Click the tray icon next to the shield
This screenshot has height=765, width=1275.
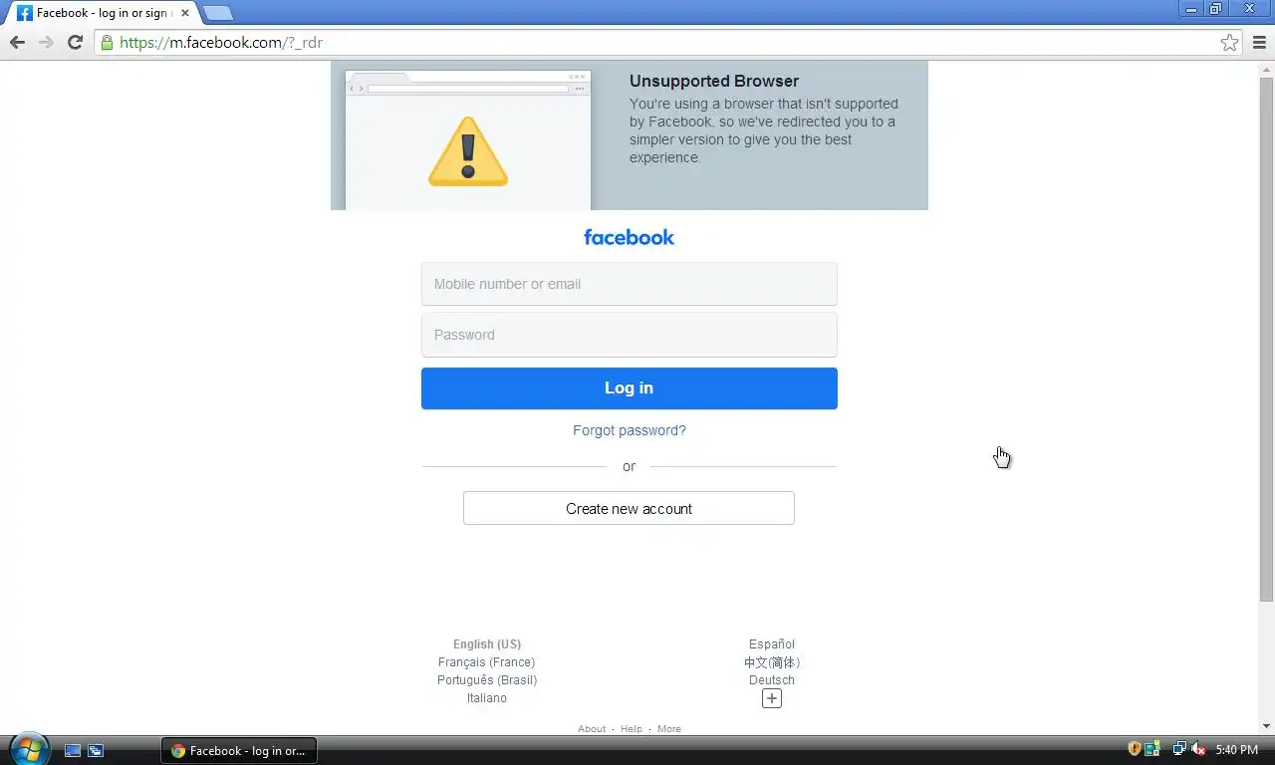[1152, 749]
